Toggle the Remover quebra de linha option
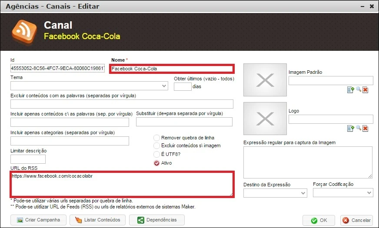This screenshot has height=228, width=379. pos(156,138)
